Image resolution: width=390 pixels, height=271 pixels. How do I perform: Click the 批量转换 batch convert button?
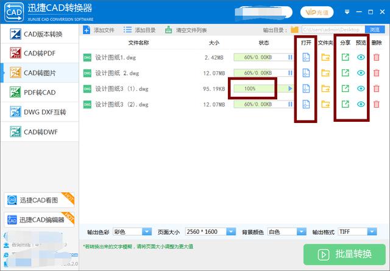344,255
